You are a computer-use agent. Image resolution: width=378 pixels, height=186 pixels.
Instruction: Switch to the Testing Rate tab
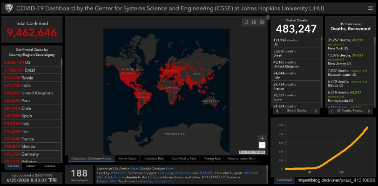click(x=211, y=159)
